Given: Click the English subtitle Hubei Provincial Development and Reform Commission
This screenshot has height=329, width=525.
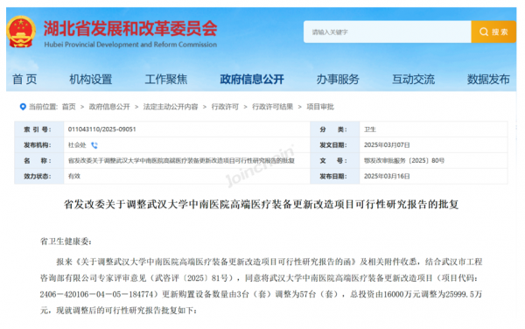Looking at the screenshot, I should click(130, 45).
